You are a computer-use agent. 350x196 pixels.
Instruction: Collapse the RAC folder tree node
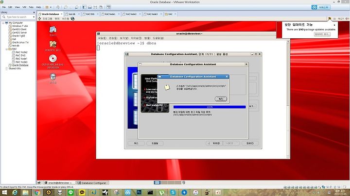[6, 49]
